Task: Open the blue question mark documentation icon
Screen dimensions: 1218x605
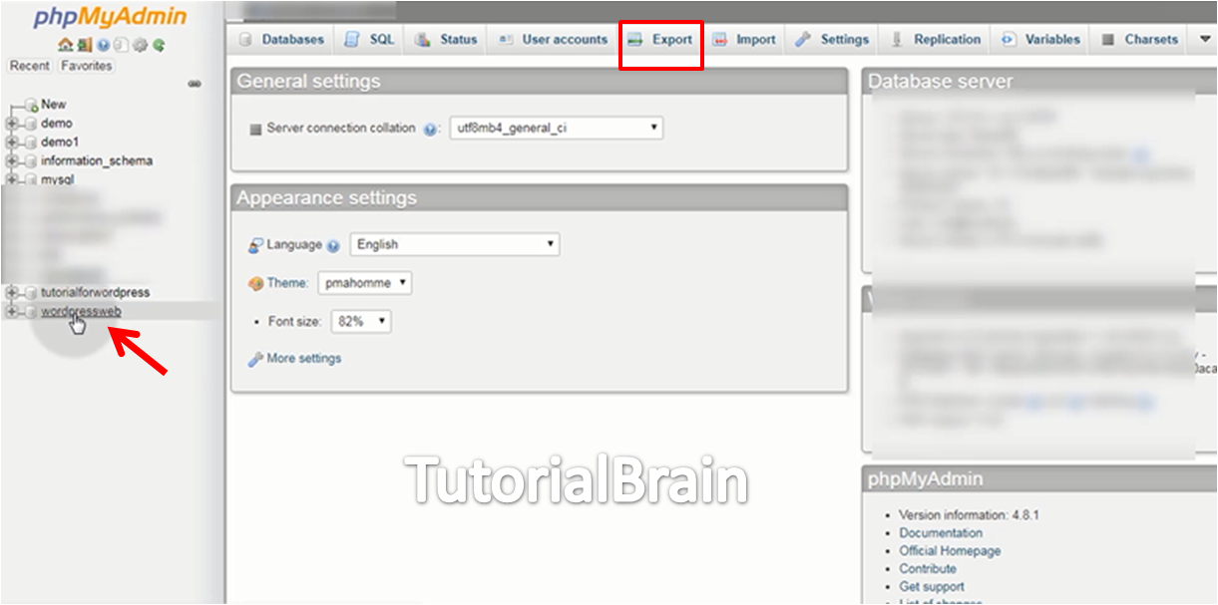Action: (103, 45)
